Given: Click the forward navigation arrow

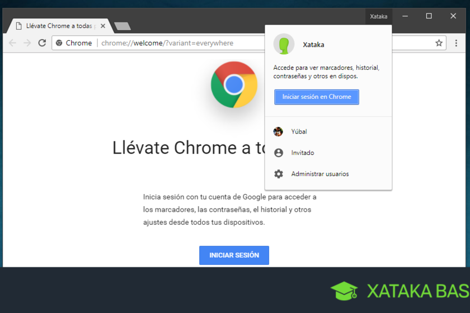Looking at the screenshot, I should [27, 43].
